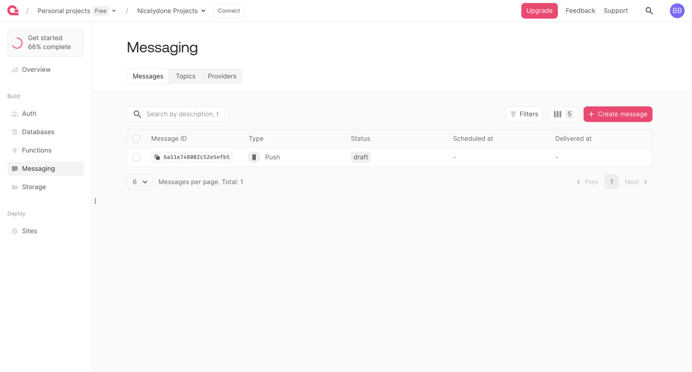Navigate to Functions
This screenshot has height=372, width=692.
pos(45,150)
